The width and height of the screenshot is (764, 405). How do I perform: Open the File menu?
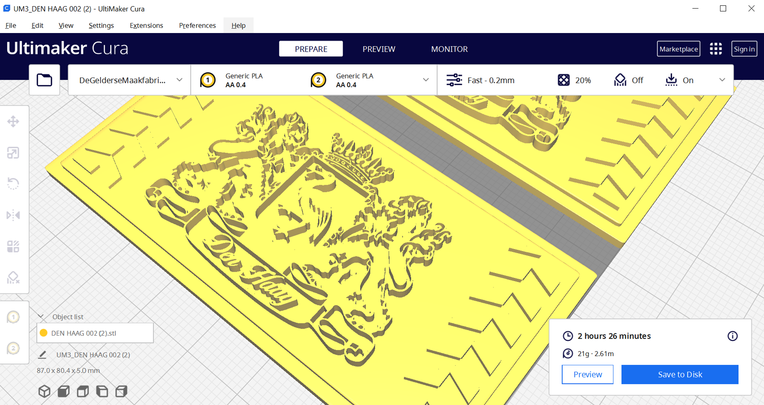coord(11,25)
